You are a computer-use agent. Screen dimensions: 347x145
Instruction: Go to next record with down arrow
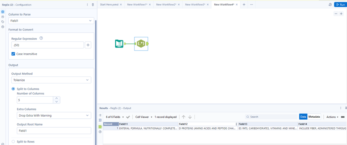click(x=190, y=117)
